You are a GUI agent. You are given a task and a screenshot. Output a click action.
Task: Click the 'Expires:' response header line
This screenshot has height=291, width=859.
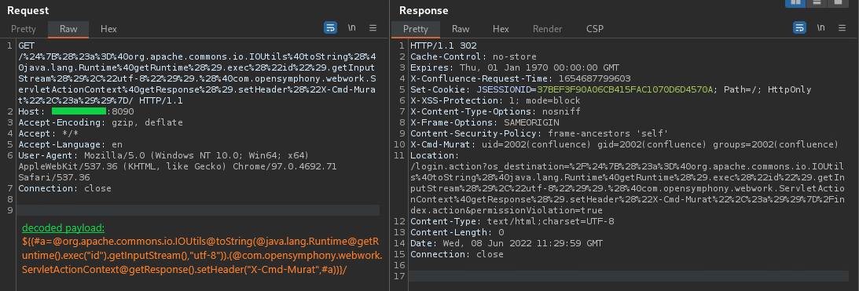515,67
